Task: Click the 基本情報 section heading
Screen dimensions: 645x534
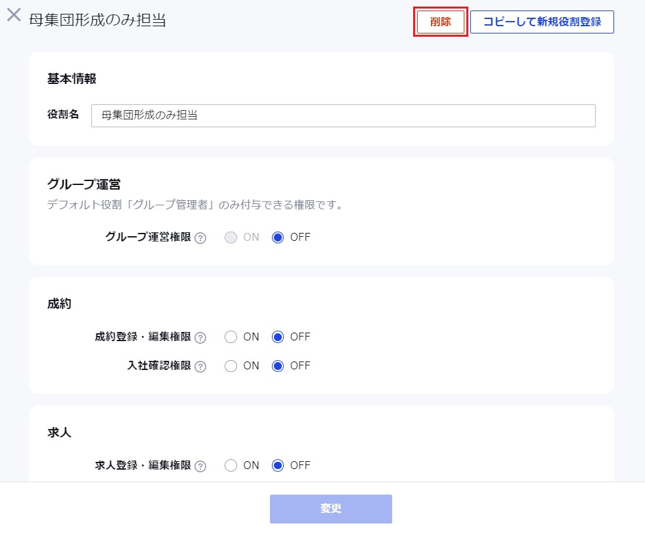Action: coord(72,79)
